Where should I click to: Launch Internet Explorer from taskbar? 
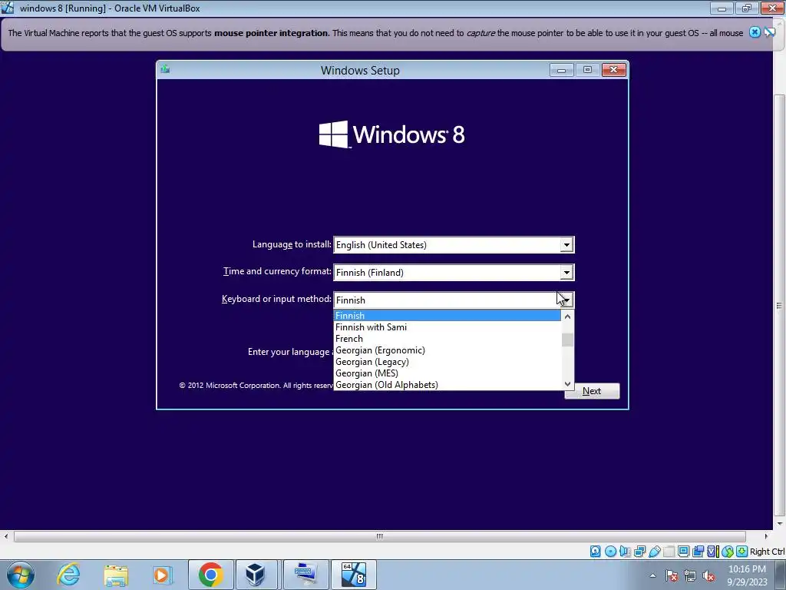point(68,575)
